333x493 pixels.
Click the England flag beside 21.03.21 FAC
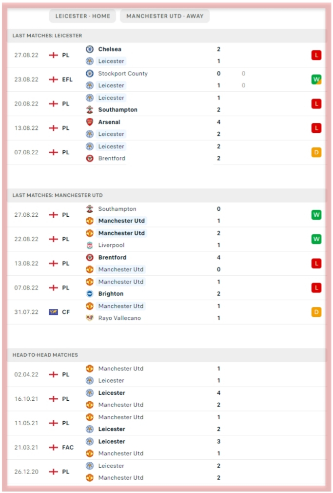pyautogui.click(x=54, y=447)
